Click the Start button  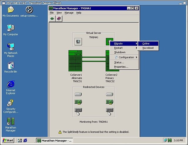[x=8, y=140]
